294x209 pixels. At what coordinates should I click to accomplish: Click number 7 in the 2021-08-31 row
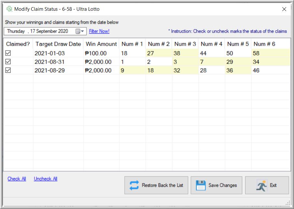point(212,62)
